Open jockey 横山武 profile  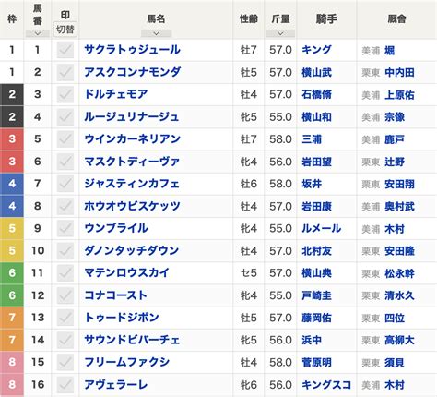point(316,72)
